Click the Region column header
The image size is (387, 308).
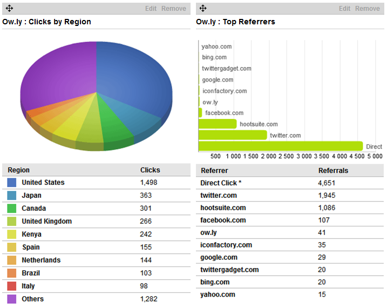pos(18,170)
